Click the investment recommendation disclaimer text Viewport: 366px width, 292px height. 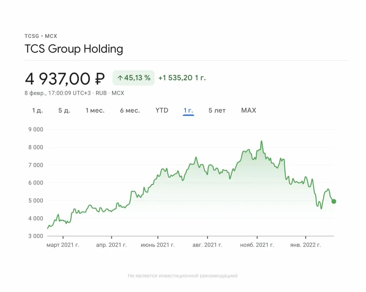(183, 276)
